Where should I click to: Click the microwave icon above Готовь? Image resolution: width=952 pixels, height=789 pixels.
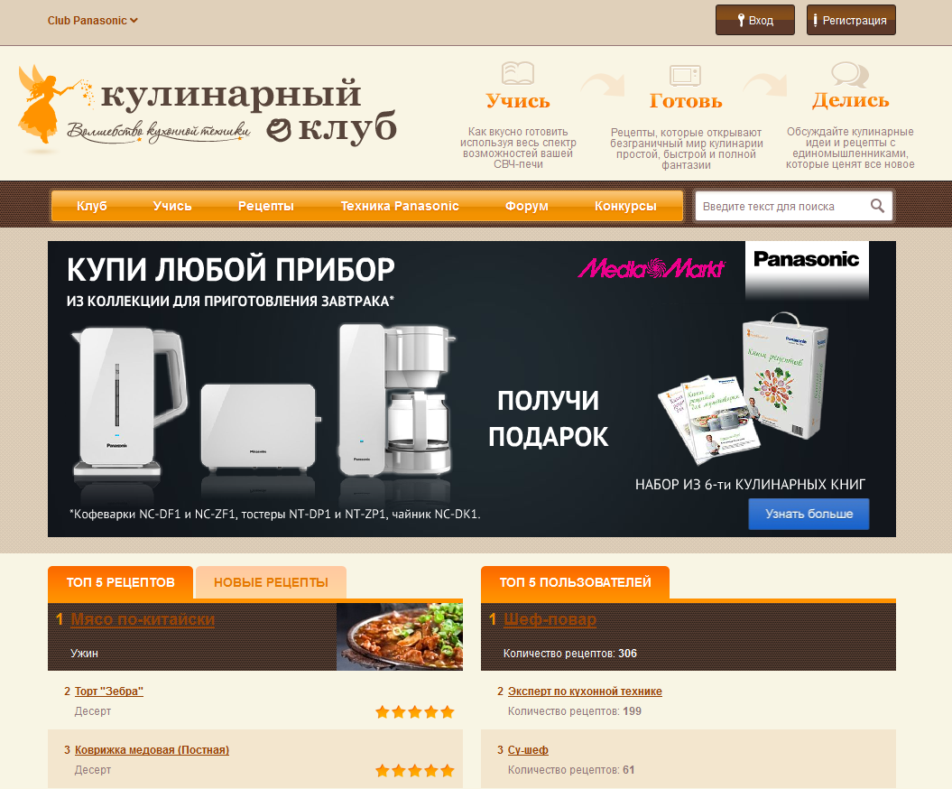point(686,76)
